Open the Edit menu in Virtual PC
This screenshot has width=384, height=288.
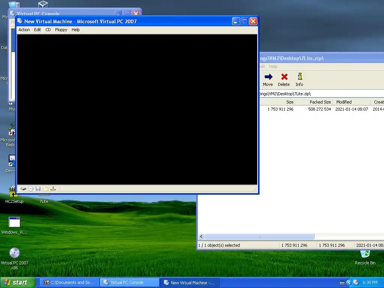coord(37,30)
